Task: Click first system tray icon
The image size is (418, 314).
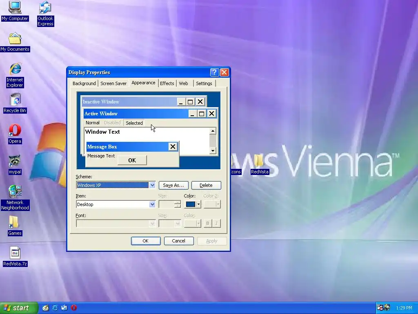Action: 380,308
